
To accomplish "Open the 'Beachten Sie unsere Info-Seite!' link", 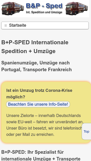I will click(x=38, y=104).
